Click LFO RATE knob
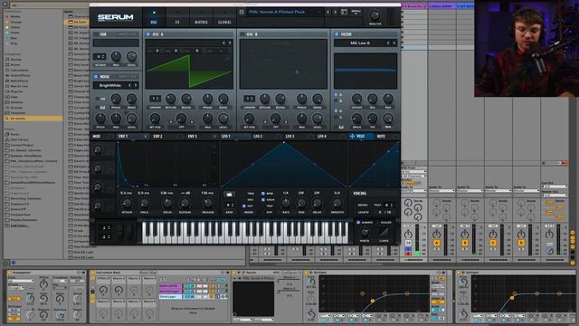The image size is (579, 326). 286,203
